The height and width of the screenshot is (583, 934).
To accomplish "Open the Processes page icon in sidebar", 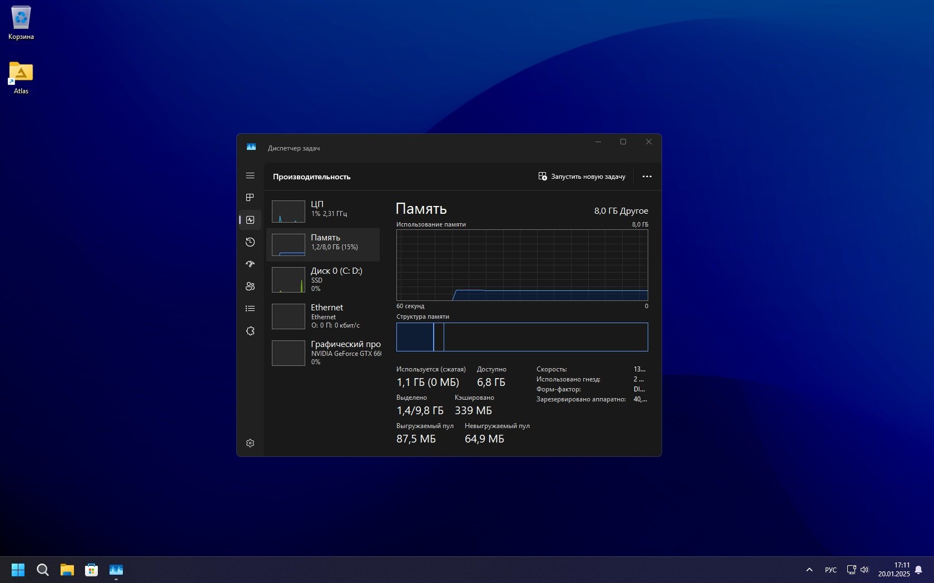I will (250, 198).
